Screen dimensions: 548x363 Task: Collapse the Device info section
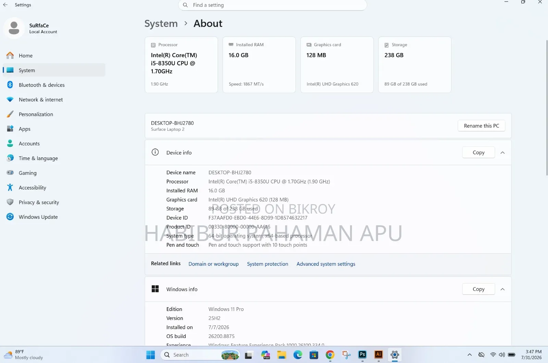tap(503, 153)
